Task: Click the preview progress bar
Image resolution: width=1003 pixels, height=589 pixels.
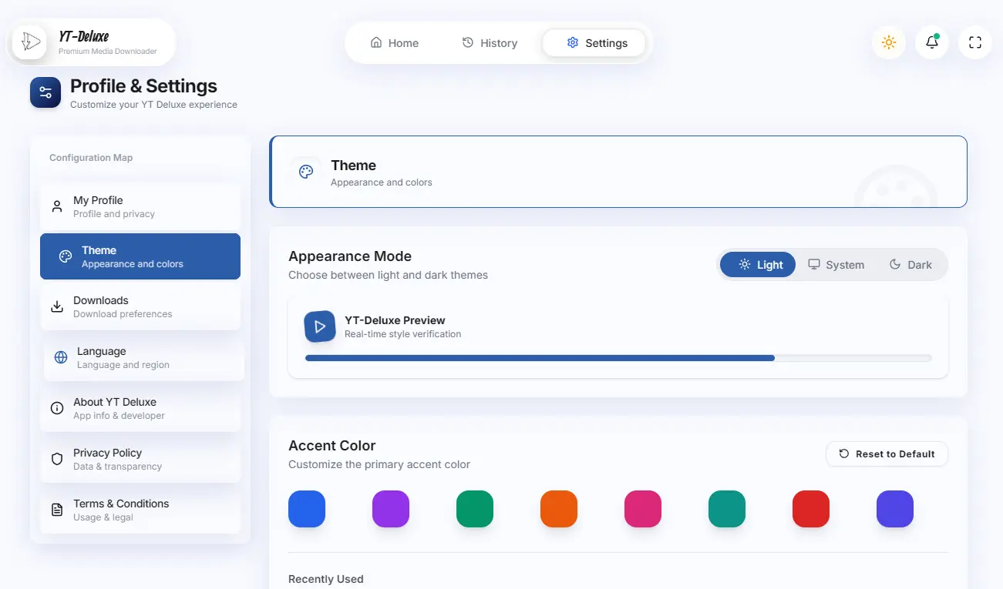Action: pyautogui.click(x=618, y=358)
